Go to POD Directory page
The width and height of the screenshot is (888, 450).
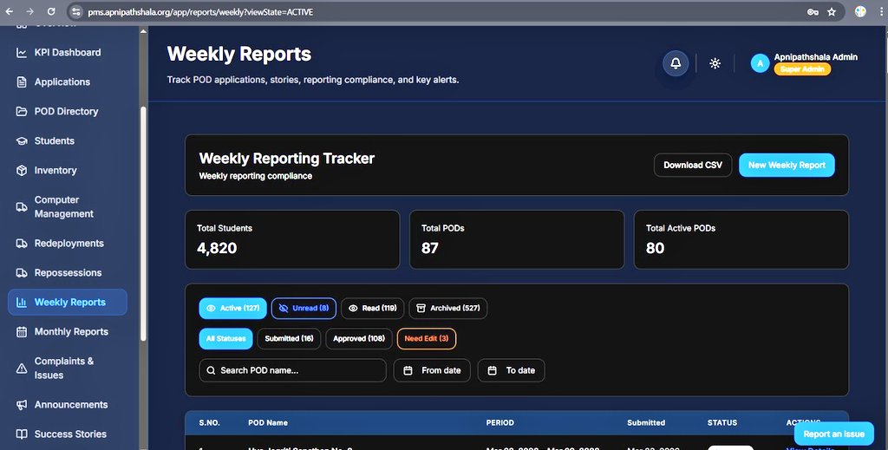(x=68, y=112)
